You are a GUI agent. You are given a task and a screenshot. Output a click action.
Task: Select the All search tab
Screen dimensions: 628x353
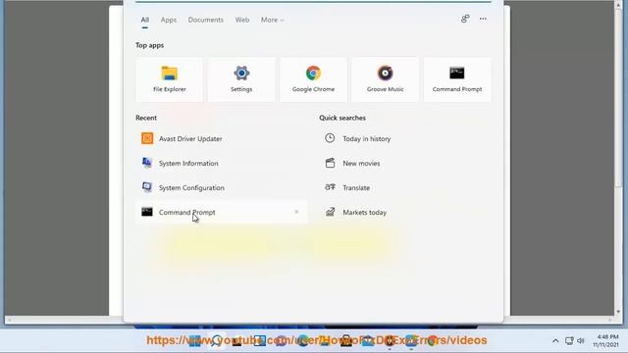pyautogui.click(x=145, y=20)
